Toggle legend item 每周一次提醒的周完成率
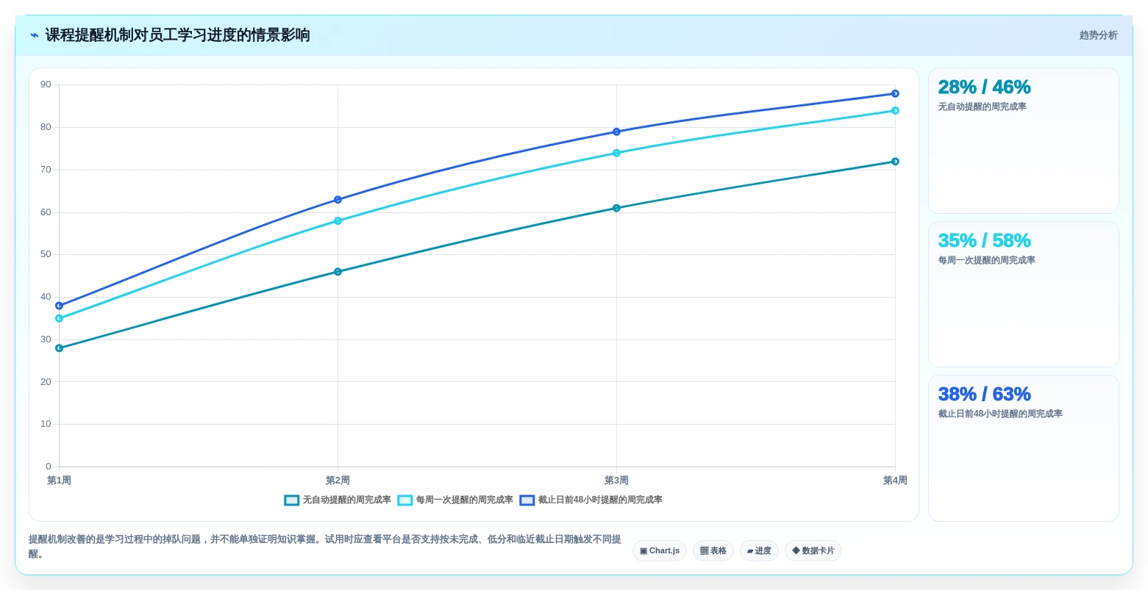 point(455,500)
